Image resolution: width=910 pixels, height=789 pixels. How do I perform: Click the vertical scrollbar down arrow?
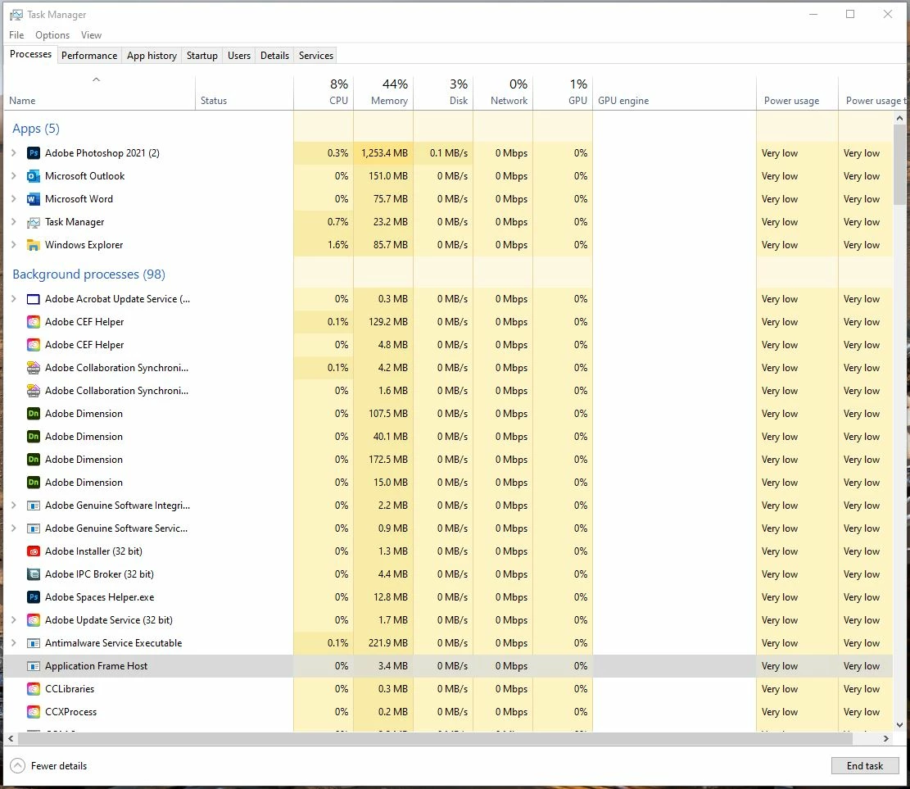tap(899, 724)
